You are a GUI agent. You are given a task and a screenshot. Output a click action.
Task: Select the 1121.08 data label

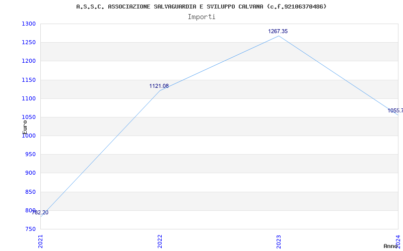(159, 86)
